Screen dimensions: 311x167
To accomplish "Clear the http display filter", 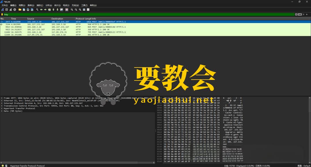I will (x=296, y=14).
